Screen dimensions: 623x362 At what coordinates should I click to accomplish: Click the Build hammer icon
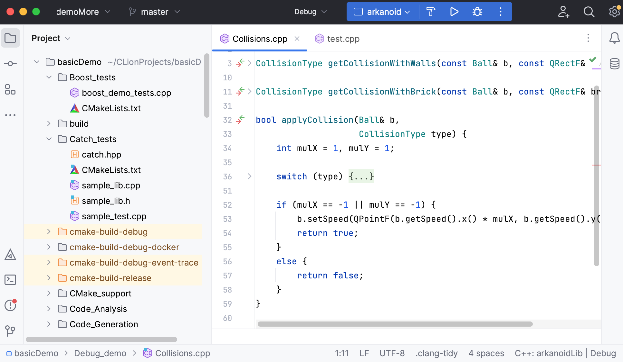(431, 12)
